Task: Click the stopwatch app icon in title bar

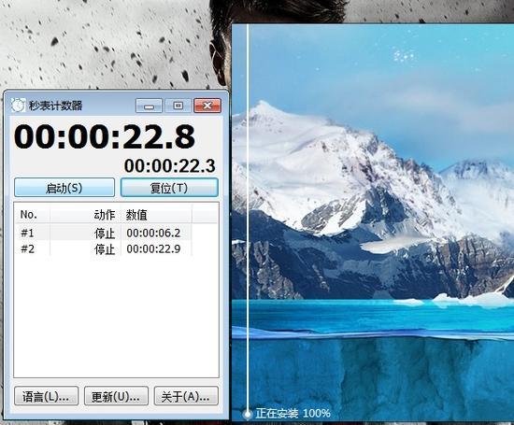Action: tap(18, 106)
